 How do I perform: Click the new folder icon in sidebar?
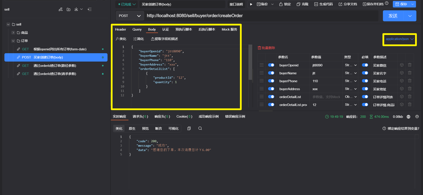[x=68, y=9]
